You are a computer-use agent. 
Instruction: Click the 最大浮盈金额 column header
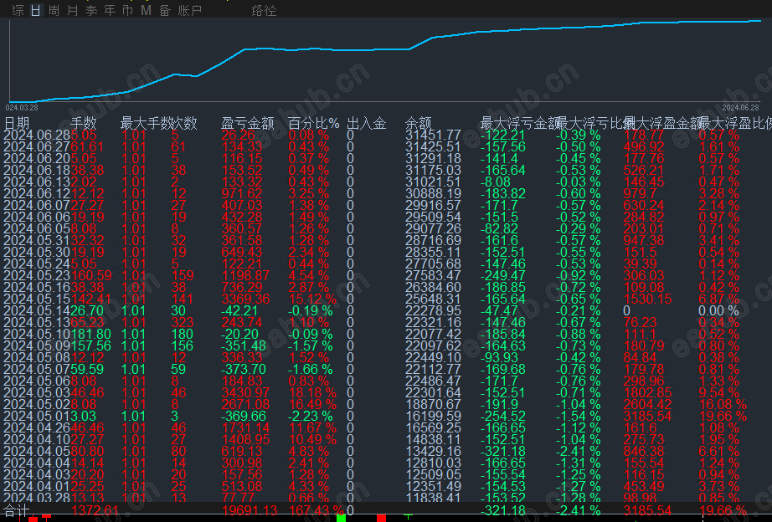point(662,123)
